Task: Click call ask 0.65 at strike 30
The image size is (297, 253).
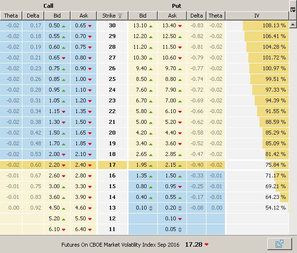Action: [83, 25]
